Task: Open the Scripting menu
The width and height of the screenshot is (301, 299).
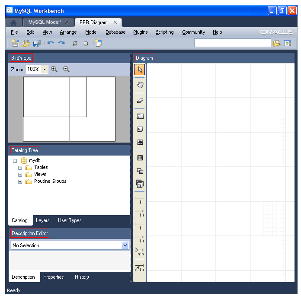Action: click(x=165, y=32)
